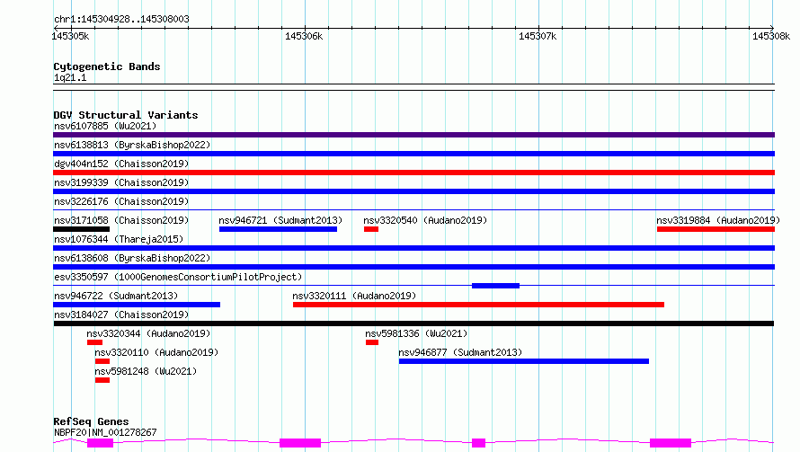Select the purple nsv6107885 variant bar

pos(413,135)
